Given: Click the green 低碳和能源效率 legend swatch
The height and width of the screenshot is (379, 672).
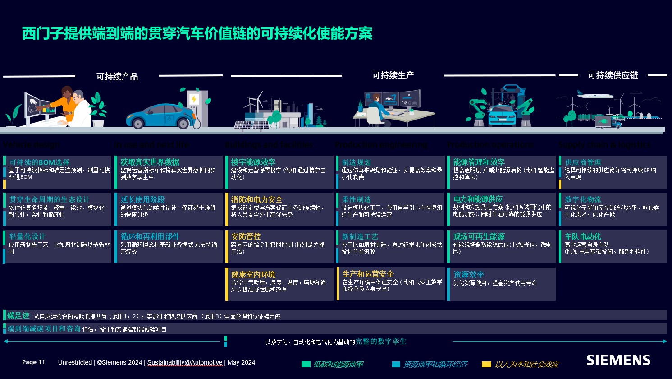Looking at the screenshot, I should (306, 364).
